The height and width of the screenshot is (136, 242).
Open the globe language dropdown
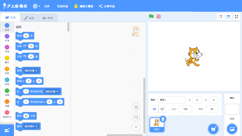pyautogui.click(x=37, y=6)
